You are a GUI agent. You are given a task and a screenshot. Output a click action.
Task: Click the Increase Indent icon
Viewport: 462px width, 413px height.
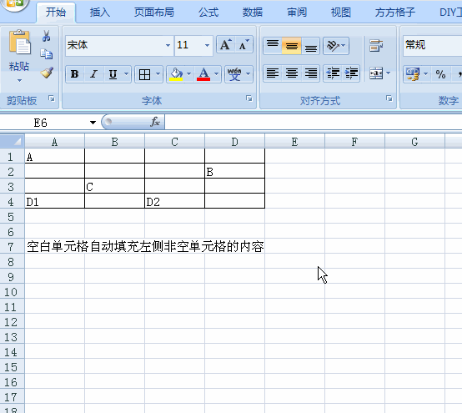(x=351, y=73)
